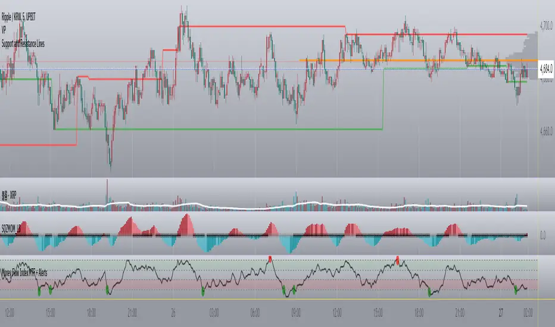Click the first red MFI sell marker
Image resolution: width=555 pixels, height=327 pixels.
click(270, 259)
